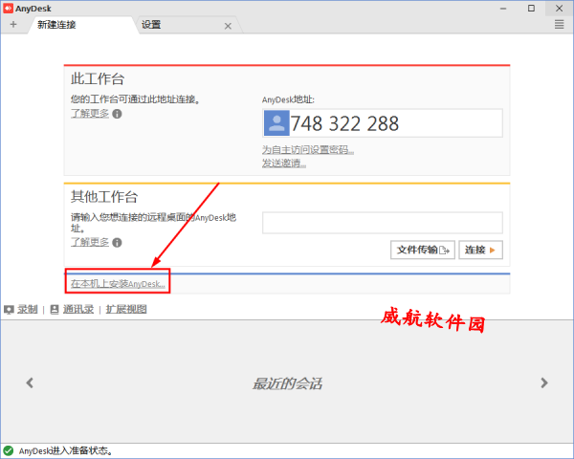Click info icon beside 此工作台 了解更多
This screenshot has height=459, width=574.
pyautogui.click(x=117, y=114)
